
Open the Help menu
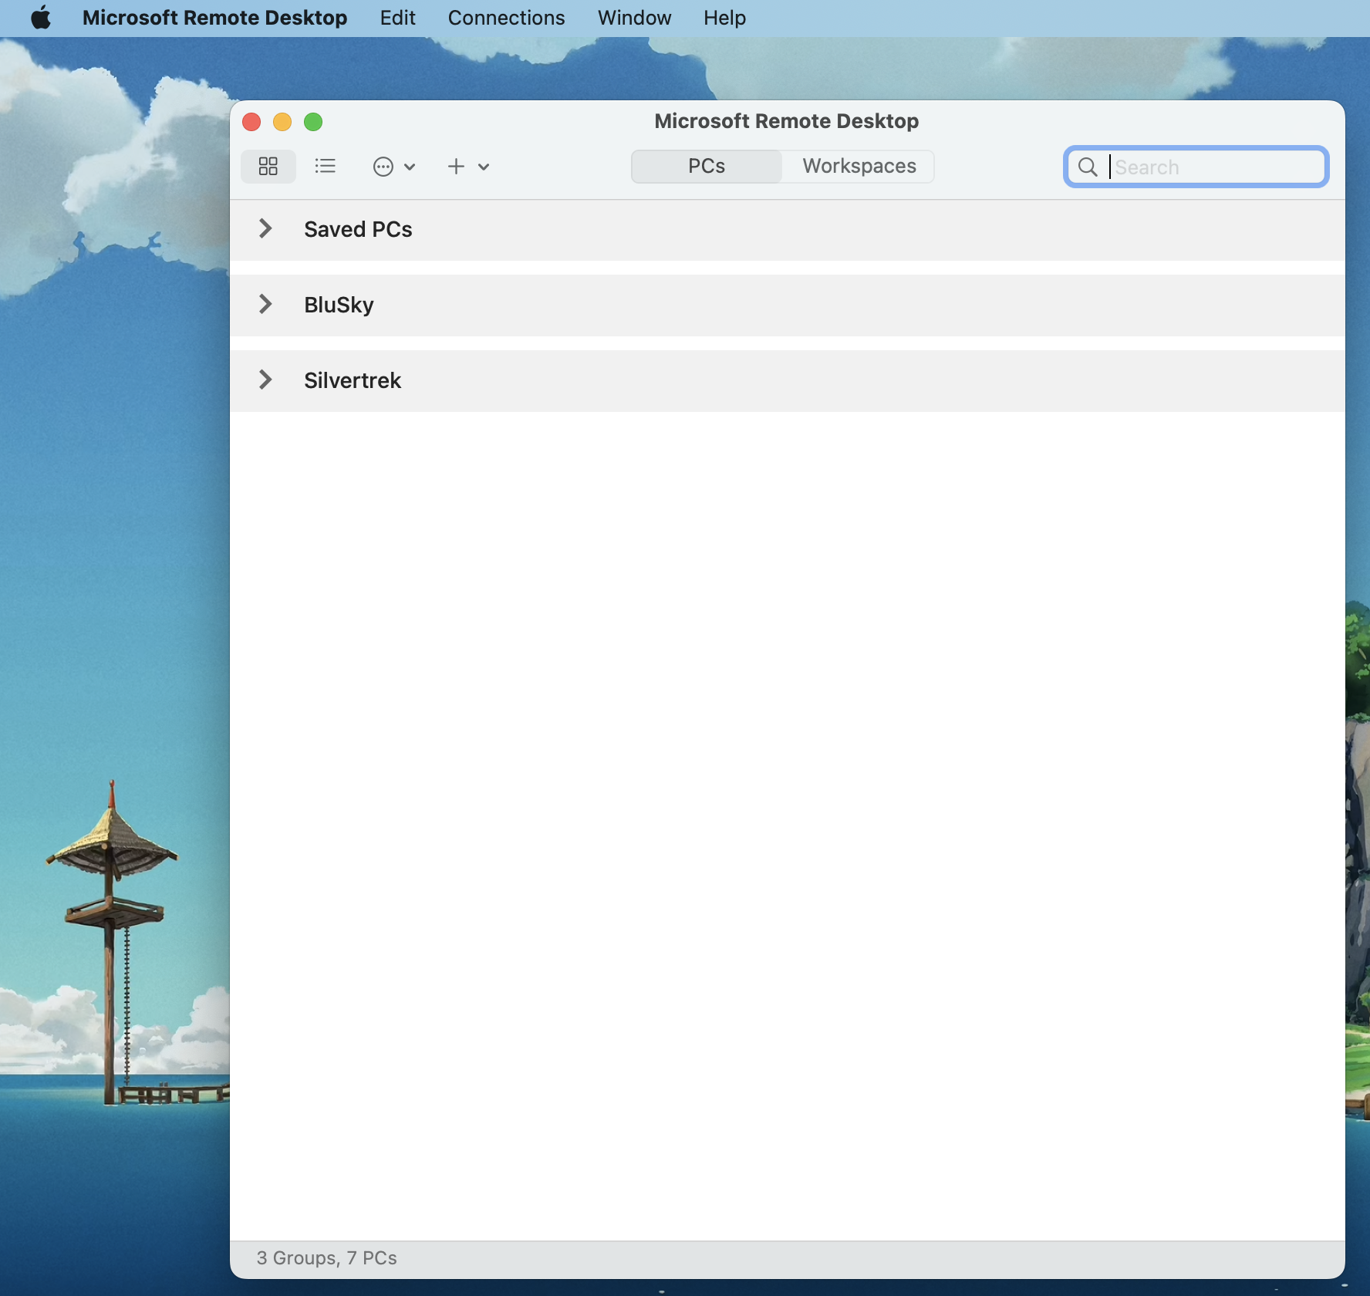pyautogui.click(x=724, y=18)
